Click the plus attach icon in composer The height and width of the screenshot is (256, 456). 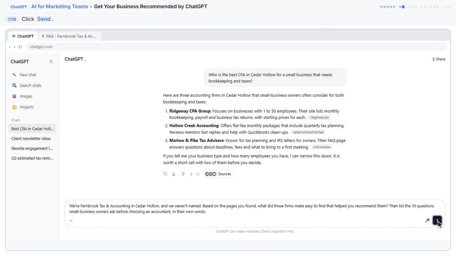[x=71, y=221]
